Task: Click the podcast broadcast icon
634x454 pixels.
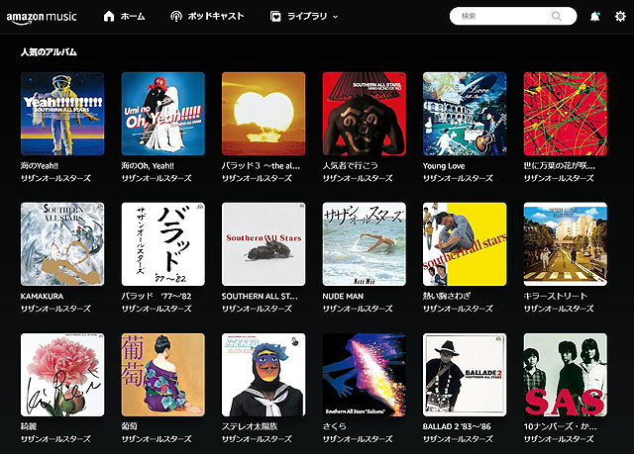Action: pos(176,17)
